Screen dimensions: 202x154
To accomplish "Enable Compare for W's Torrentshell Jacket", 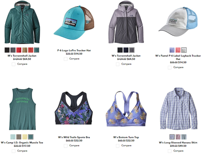I will 118,64.
